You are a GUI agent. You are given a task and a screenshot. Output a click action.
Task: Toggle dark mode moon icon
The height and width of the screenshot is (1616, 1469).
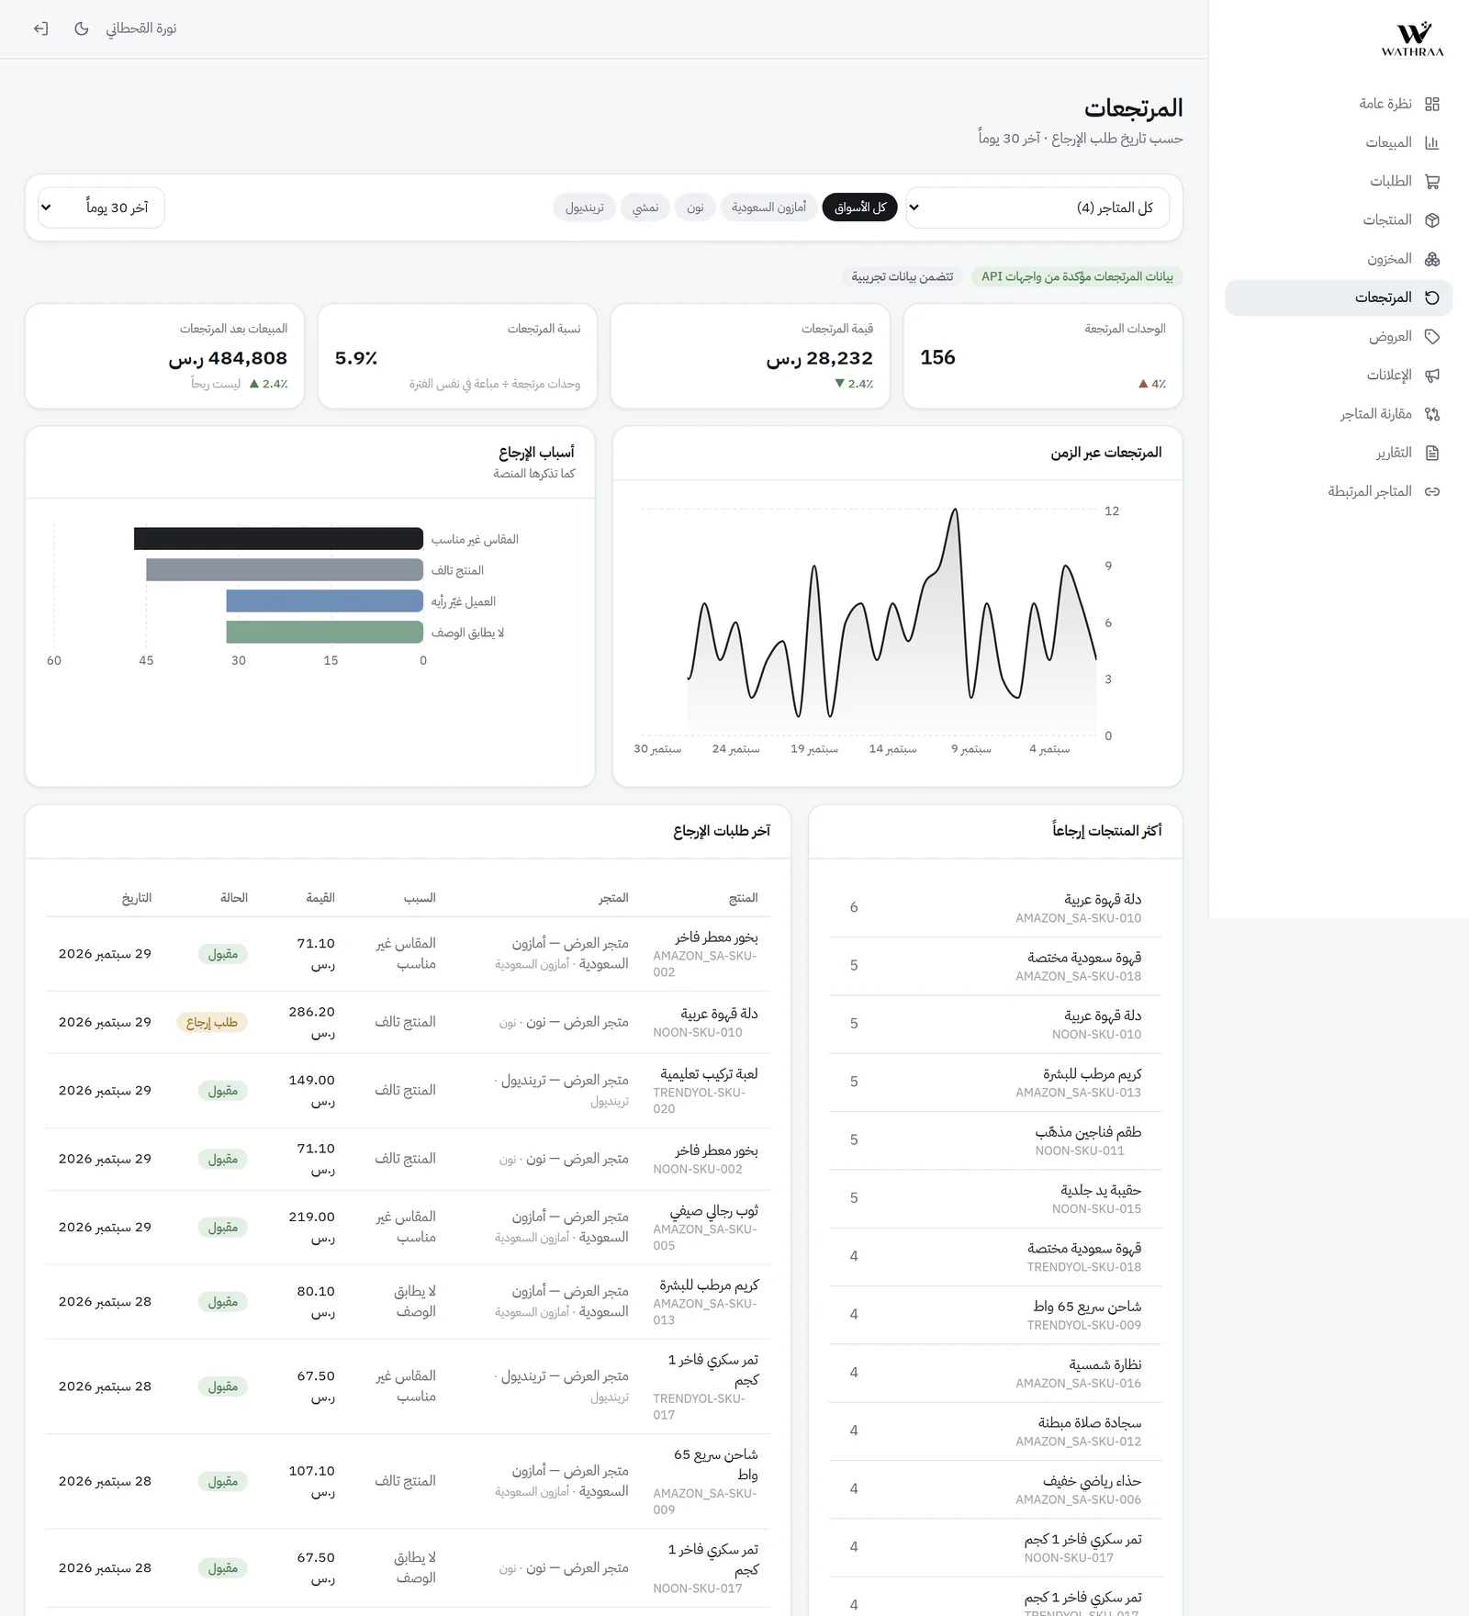click(x=82, y=28)
